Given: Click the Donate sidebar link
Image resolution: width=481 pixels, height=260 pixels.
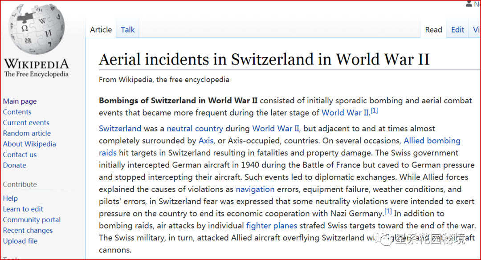Looking at the screenshot, I should point(15,165).
